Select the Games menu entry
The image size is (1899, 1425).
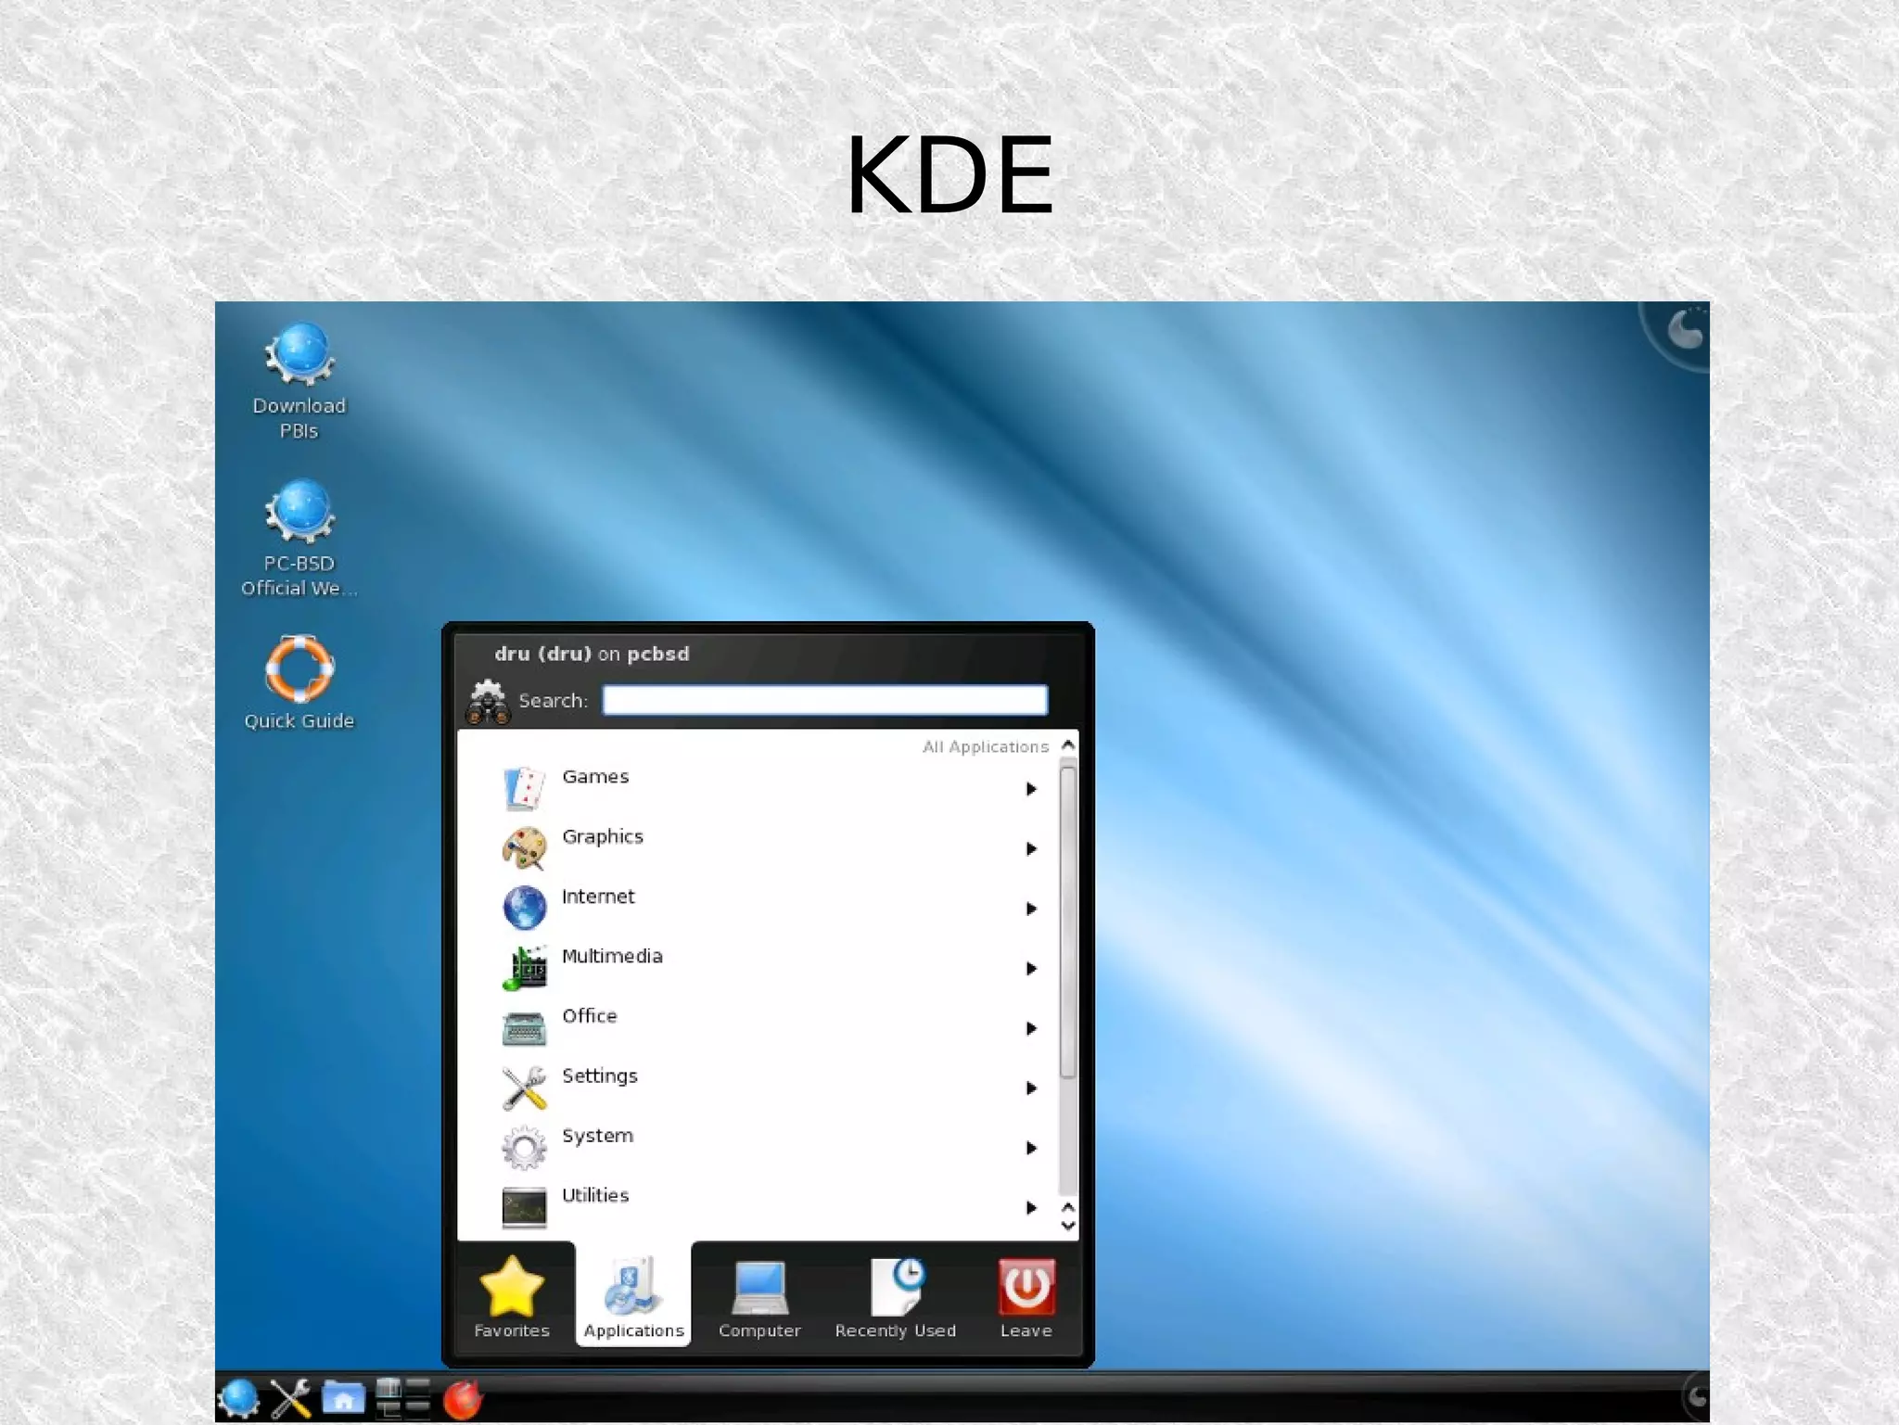pos(758,788)
